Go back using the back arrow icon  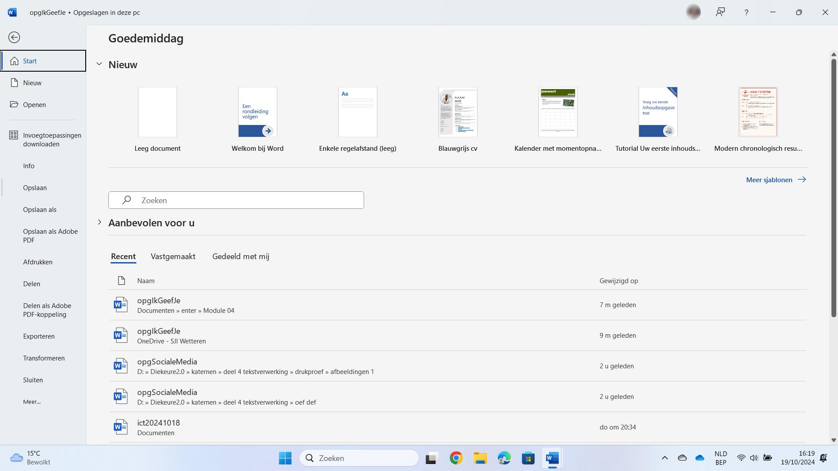14,38
